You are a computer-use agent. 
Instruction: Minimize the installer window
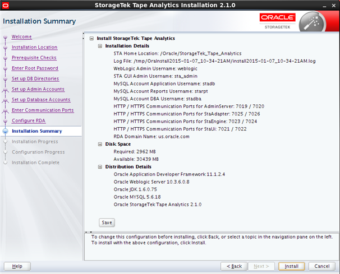324,6
